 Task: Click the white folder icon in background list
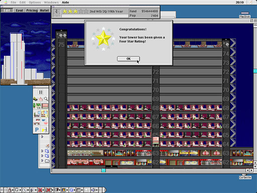pyautogui.click(x=47, y=161)
